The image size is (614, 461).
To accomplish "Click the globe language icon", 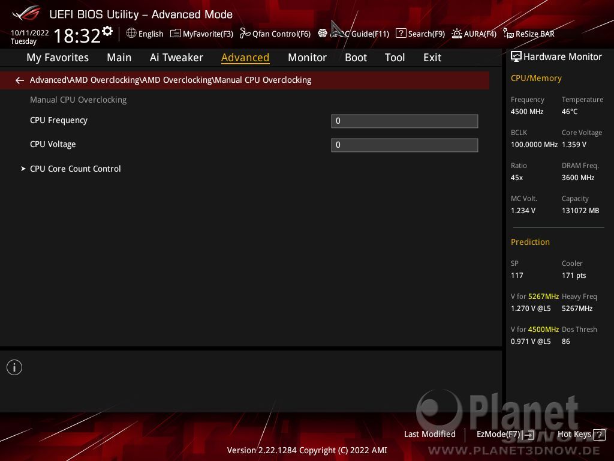I will [131, 34].
